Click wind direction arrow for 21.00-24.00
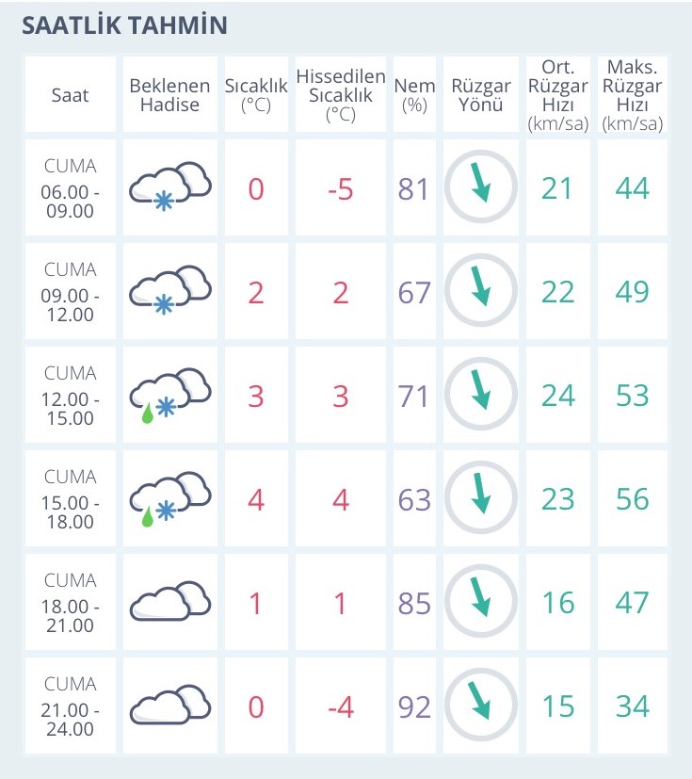692x779 pixels. (x=480, y=705)
